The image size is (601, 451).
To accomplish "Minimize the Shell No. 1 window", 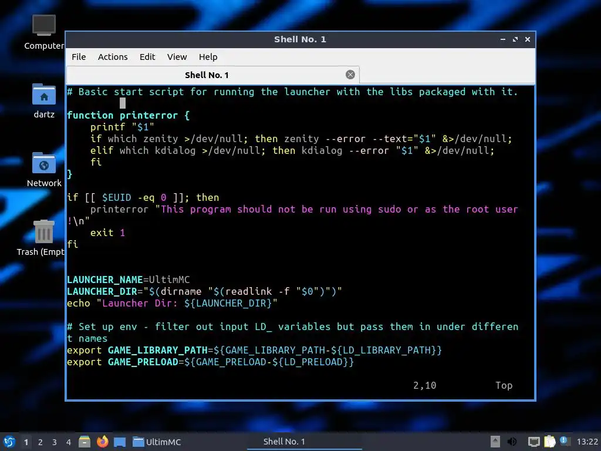I will point(503,39).
